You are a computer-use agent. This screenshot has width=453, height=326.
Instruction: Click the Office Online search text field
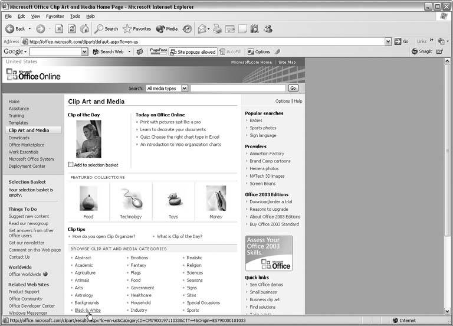click(238, 88)
